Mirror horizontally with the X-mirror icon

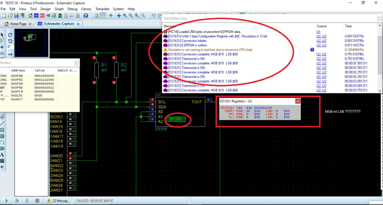pyautogui.click(x=10, y=54)
